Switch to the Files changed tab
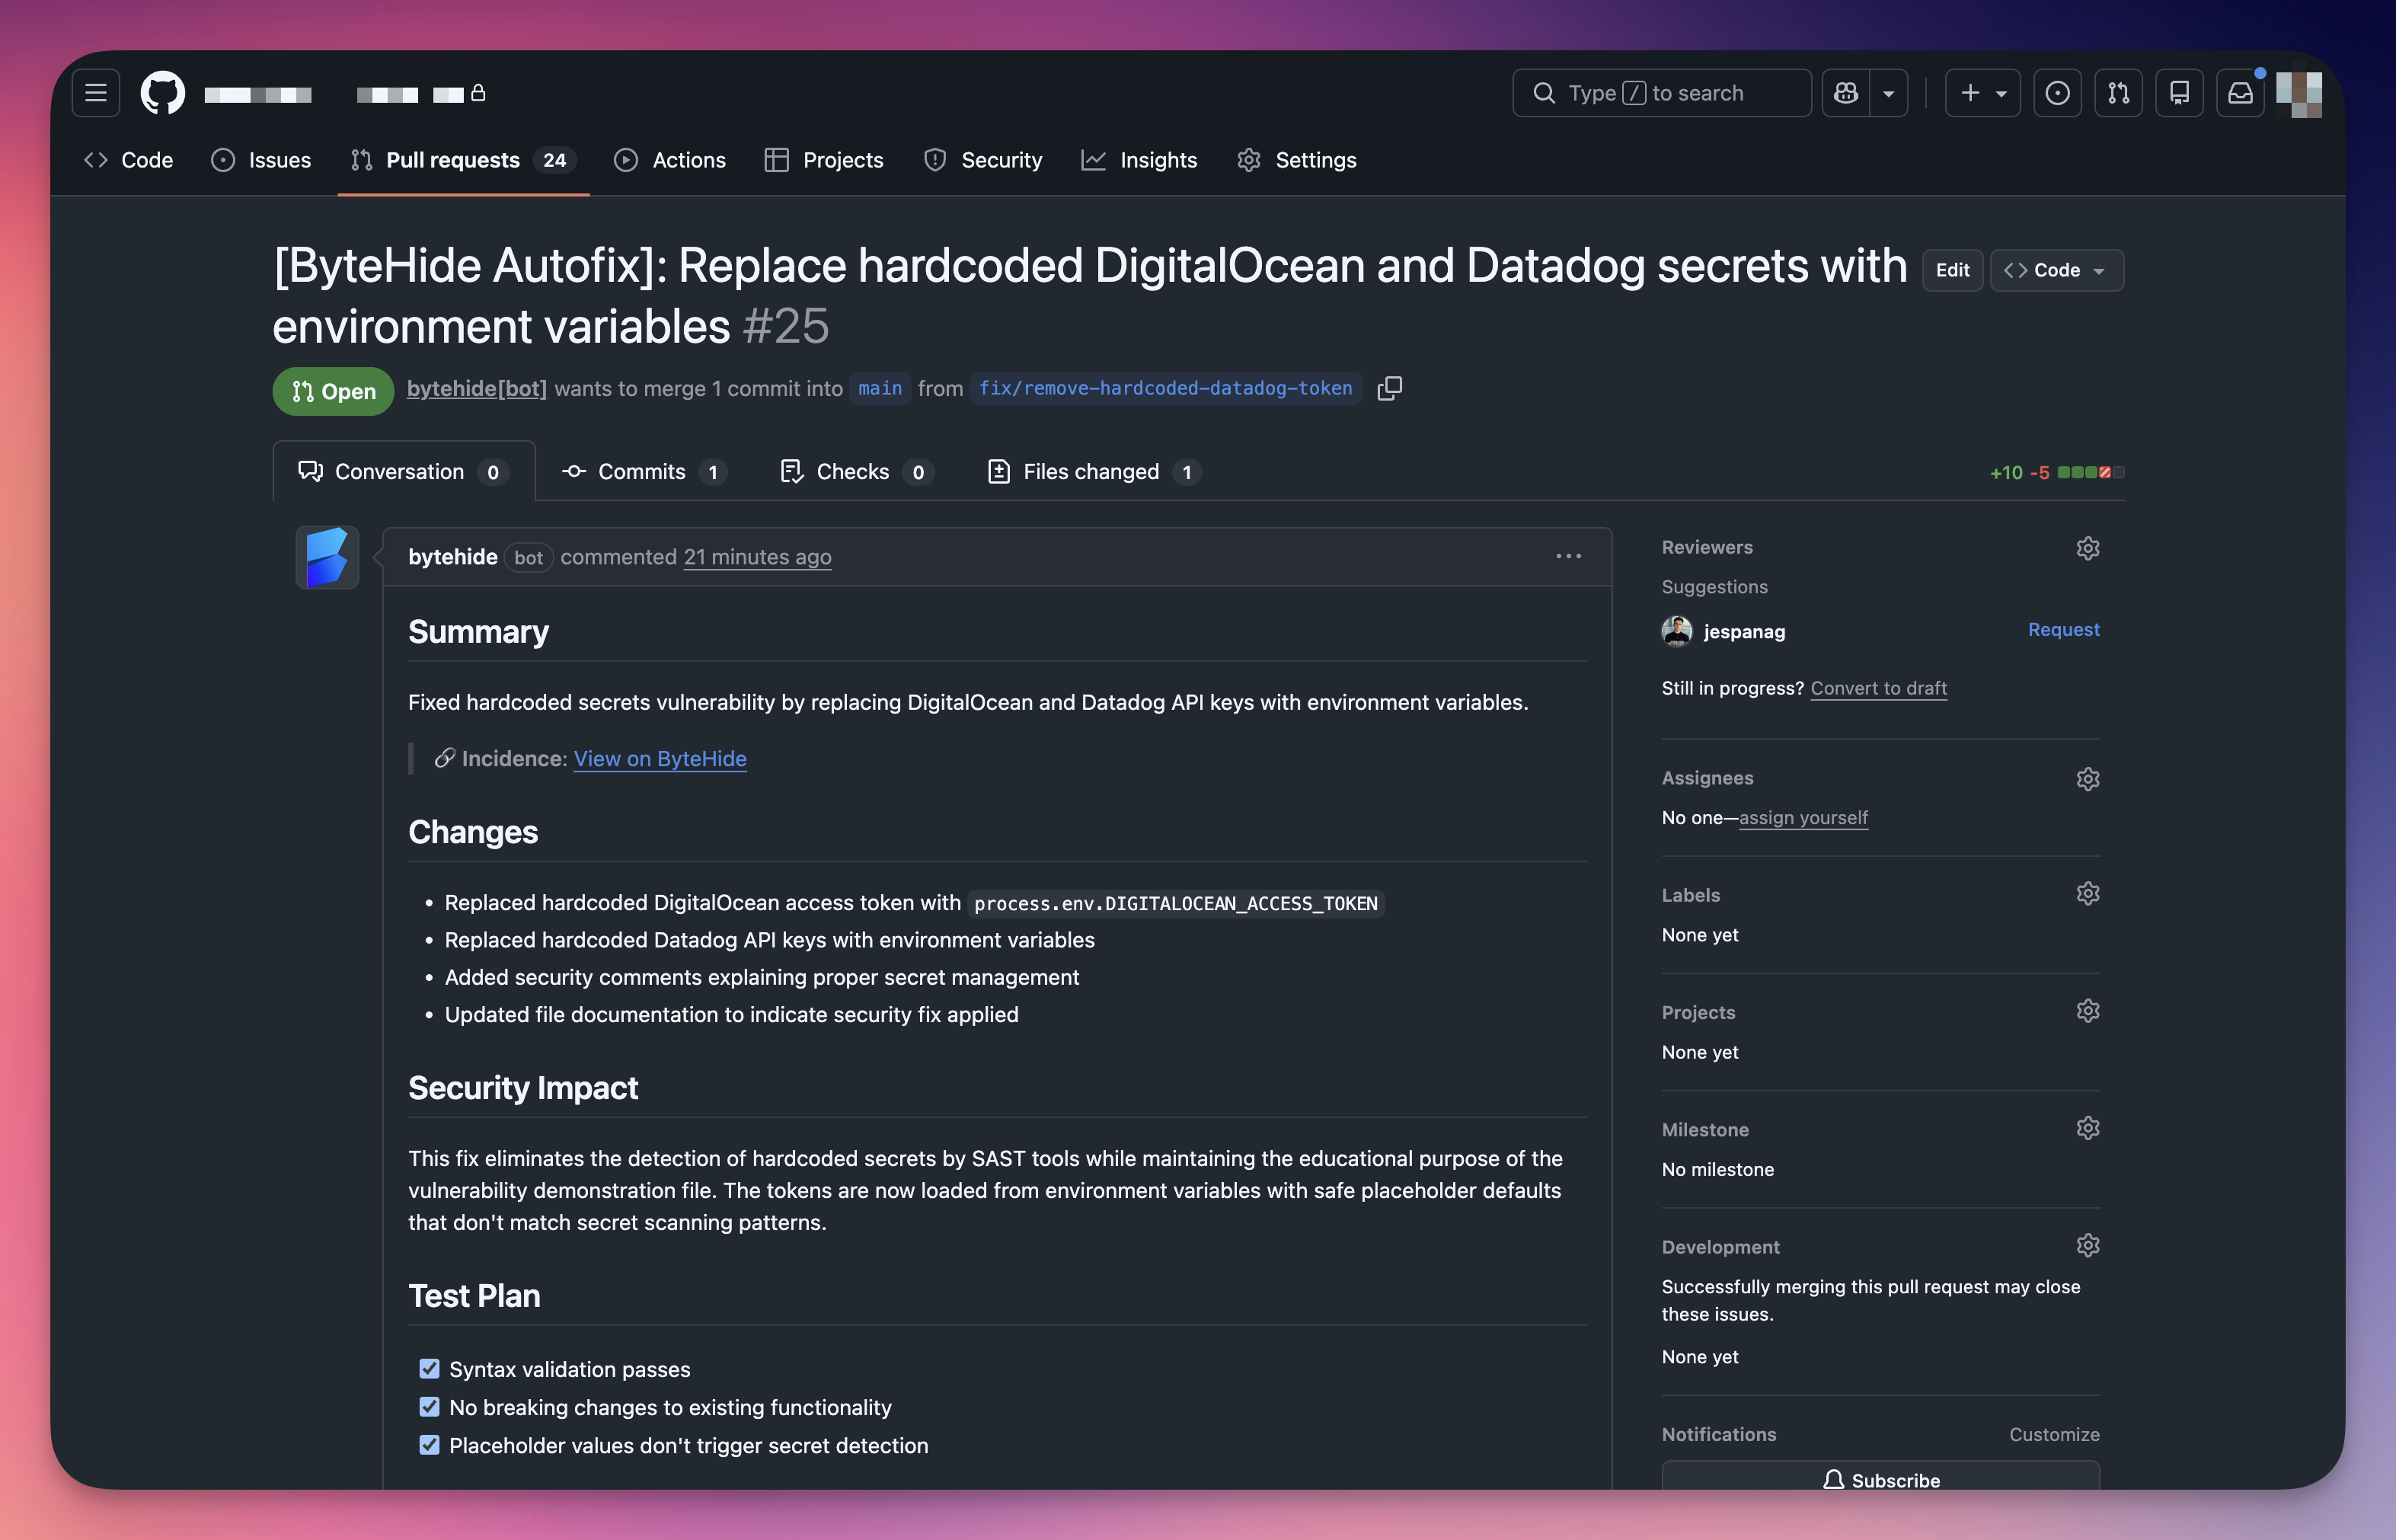The image size is (2396, 1540). click(x=1092, y=471)
